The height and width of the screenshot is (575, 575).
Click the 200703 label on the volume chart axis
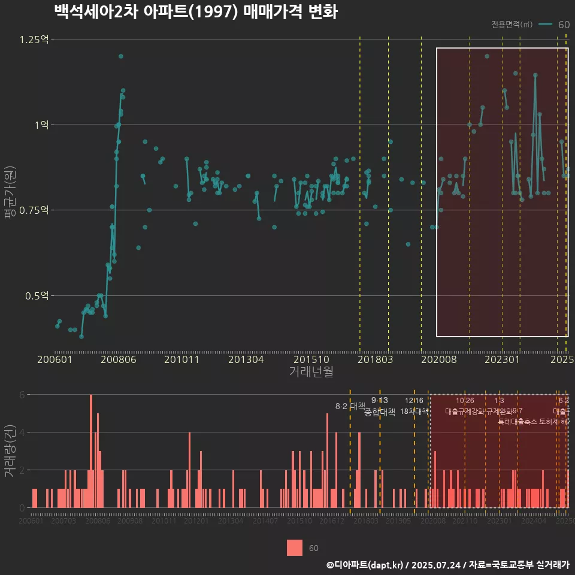pyautogui.click(x=63, y=520)
